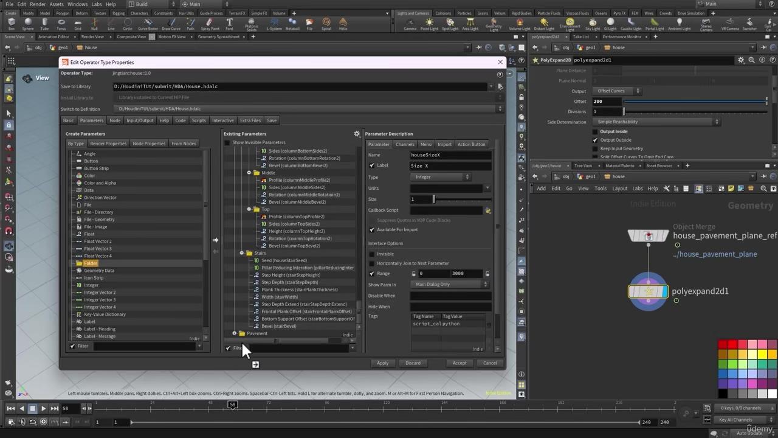778x438 pixels.
Task: Expand the Pavement folder
Action: (235, 333)
